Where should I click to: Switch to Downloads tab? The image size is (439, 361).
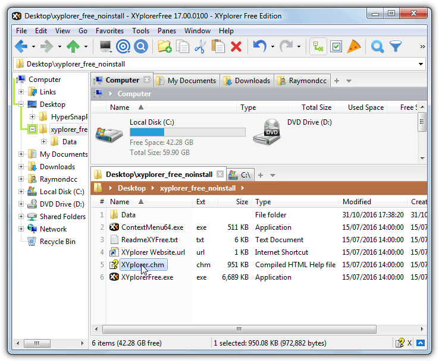247,81
